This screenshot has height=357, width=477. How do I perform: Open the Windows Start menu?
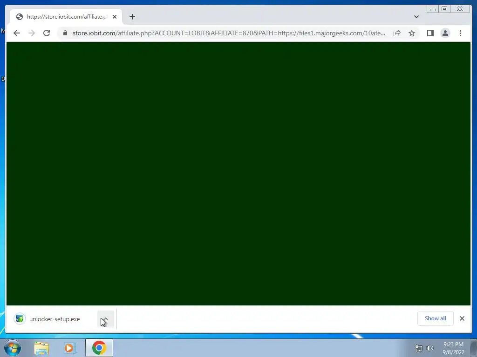(13, 348)
